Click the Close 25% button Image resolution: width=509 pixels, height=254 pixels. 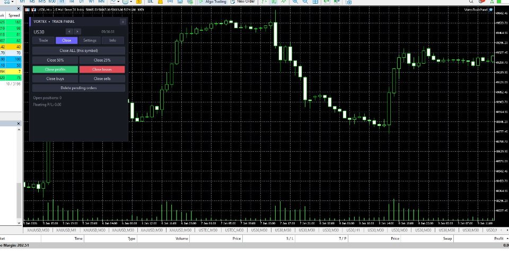[102, 60]
